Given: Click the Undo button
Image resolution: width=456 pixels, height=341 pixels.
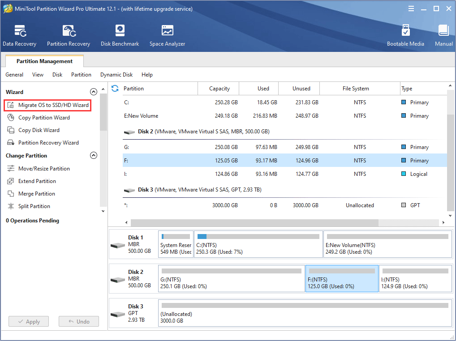Looking at the screenshot, I should 79,322.
